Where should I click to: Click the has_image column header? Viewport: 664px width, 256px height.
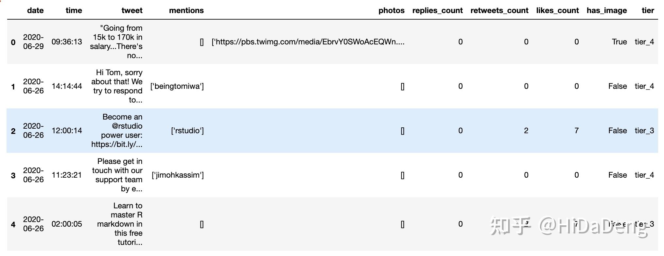coord(607,10)
